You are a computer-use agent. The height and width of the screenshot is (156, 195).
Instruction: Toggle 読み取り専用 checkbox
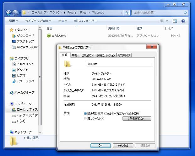click(85, 113)
